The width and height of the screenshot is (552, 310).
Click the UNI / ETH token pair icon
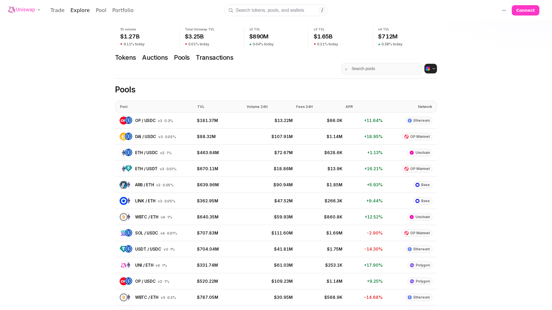pyautogui.click(x=126, y=265)
